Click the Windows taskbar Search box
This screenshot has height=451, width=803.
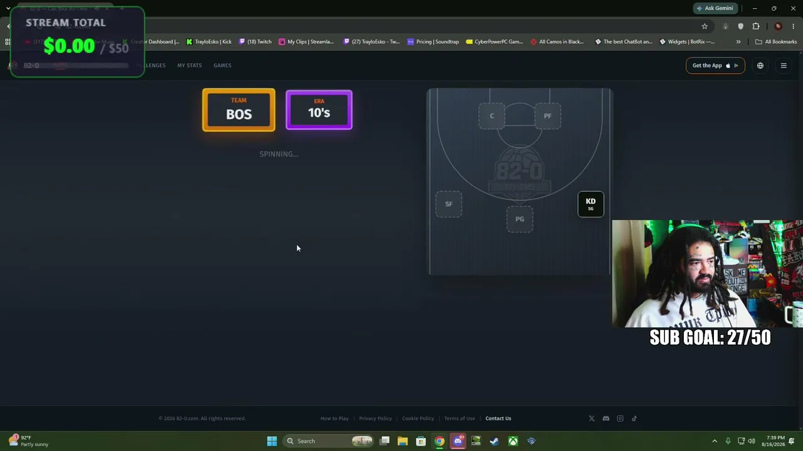(x=328, y=441)
